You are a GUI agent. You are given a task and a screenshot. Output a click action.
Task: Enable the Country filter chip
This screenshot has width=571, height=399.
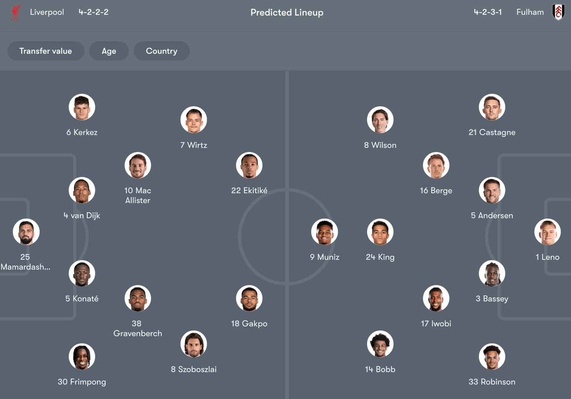click(x=162, y=51)
